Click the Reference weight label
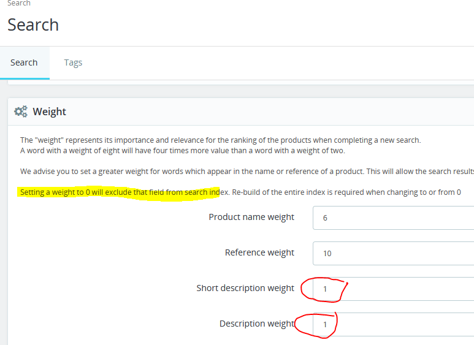474x345 pixels. 259,252
